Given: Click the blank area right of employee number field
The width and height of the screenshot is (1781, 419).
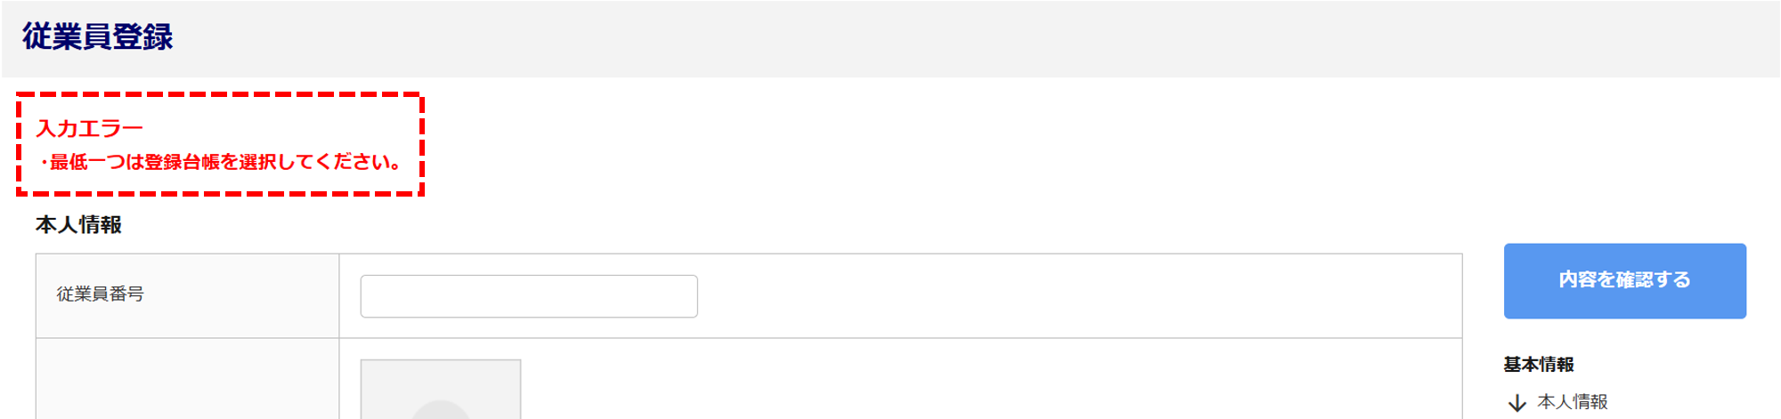Looking at the screenshot, I should [x=1079, y=296].
